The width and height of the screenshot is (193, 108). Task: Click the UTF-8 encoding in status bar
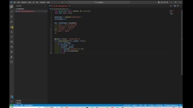[141, 105]
